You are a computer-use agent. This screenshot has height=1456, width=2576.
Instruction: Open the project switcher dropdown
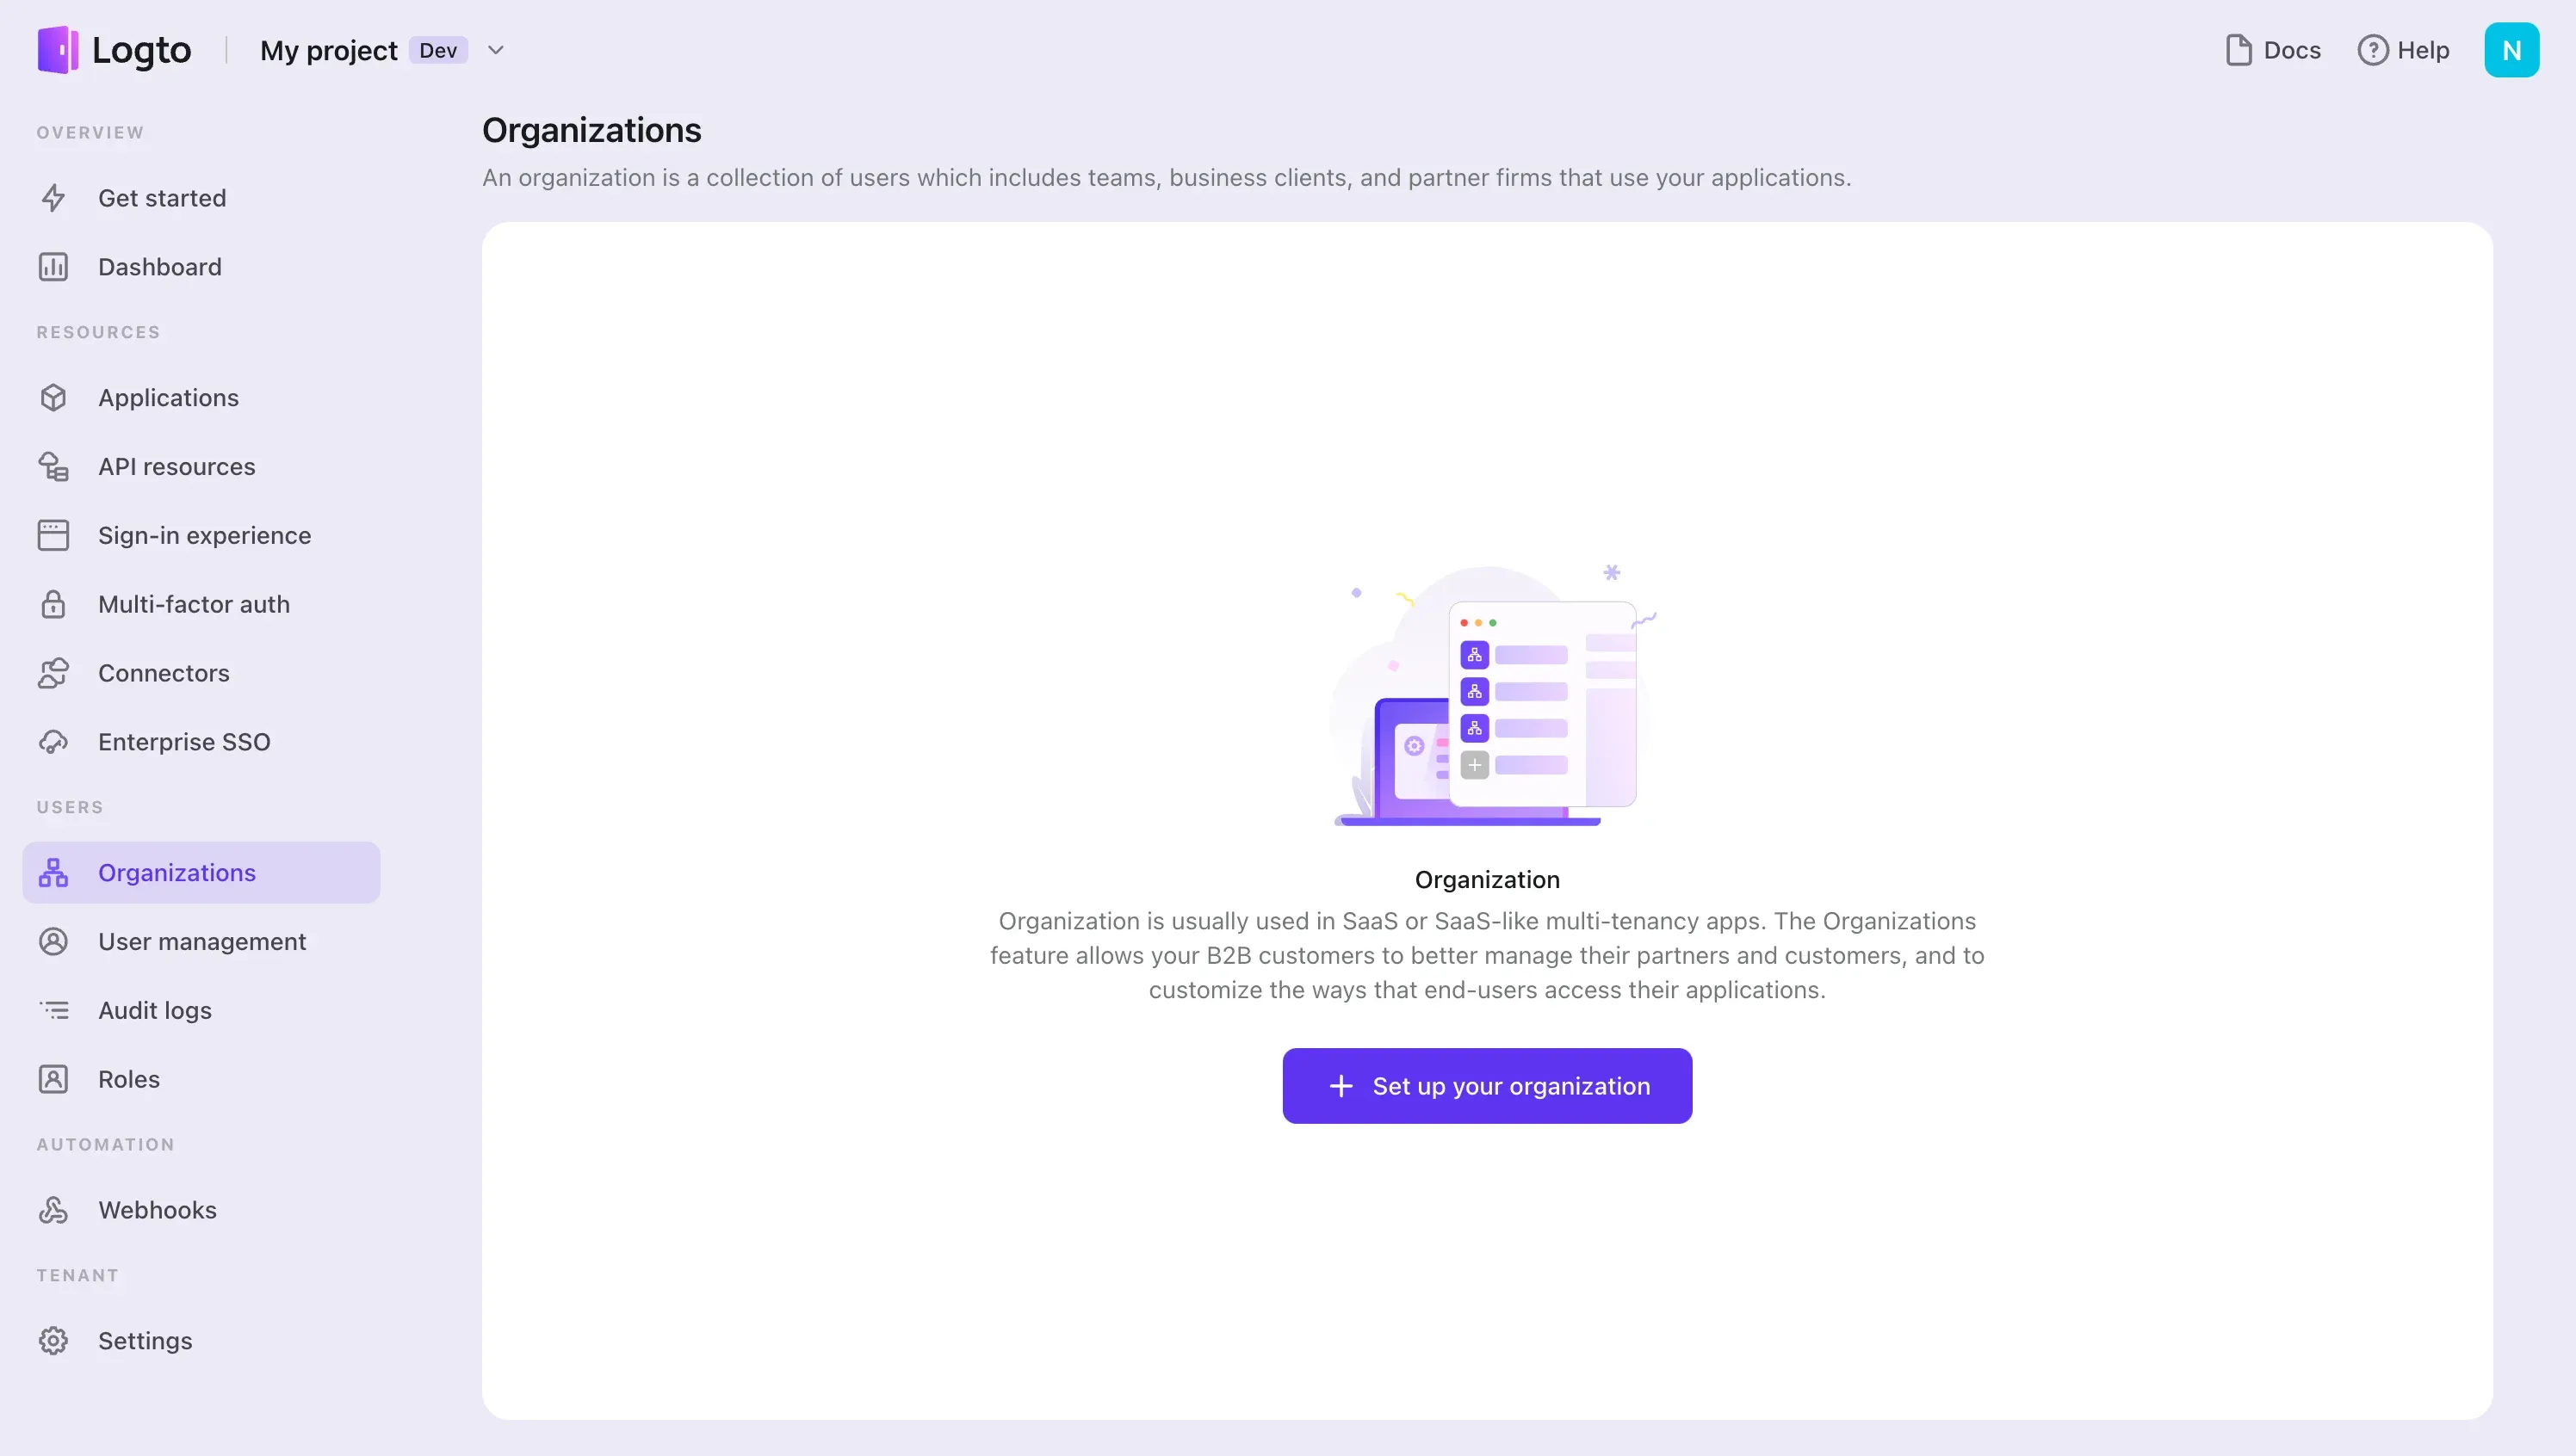point(495,50)
